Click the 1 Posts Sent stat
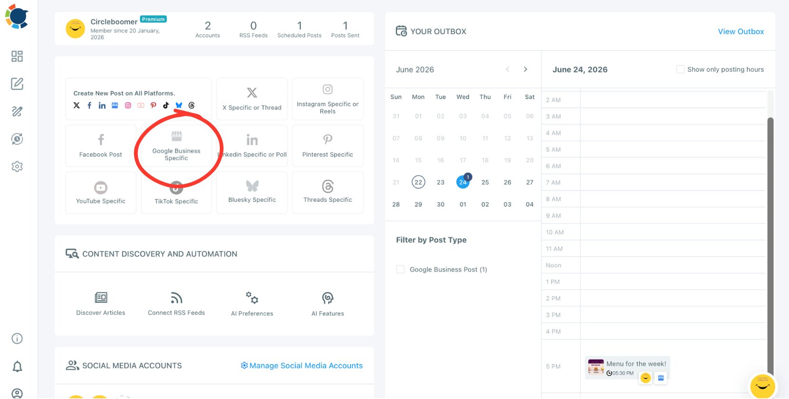Image resolution: width=789 pixels, height=399 pixels. 345,29
